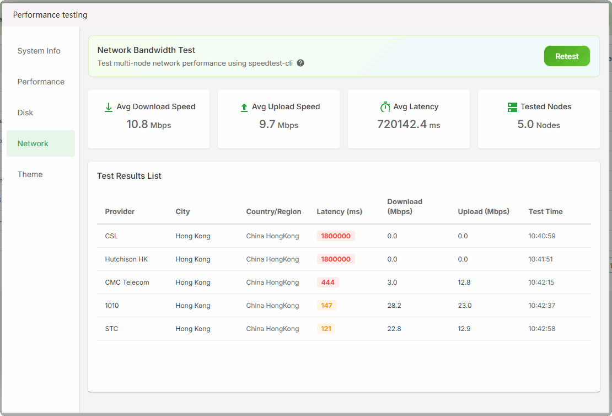The image size is (612, 416).
Task: Click the download arrow icon
Action: click(109, 107)
